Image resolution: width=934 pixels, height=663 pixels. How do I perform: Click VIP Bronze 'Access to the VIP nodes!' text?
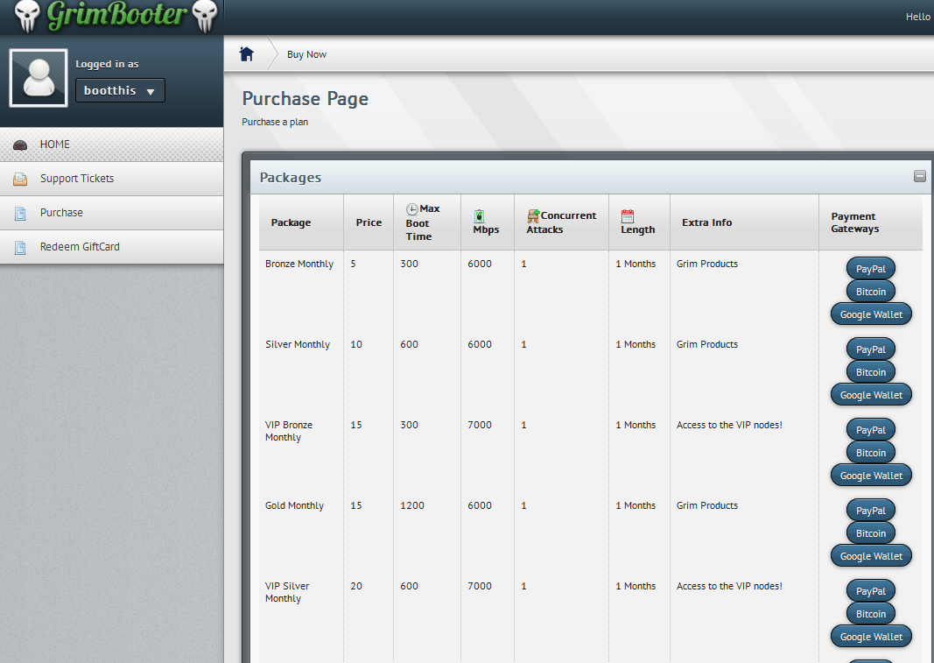tap(729, 425)
